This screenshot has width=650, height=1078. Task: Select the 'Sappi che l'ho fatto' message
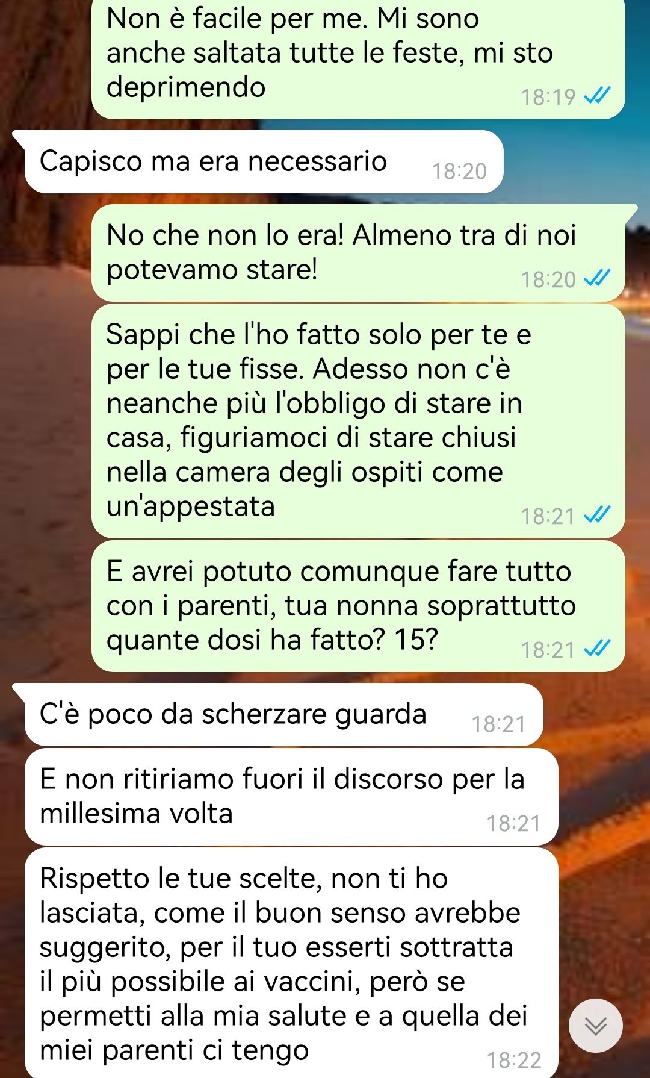[x=358, y=421]
